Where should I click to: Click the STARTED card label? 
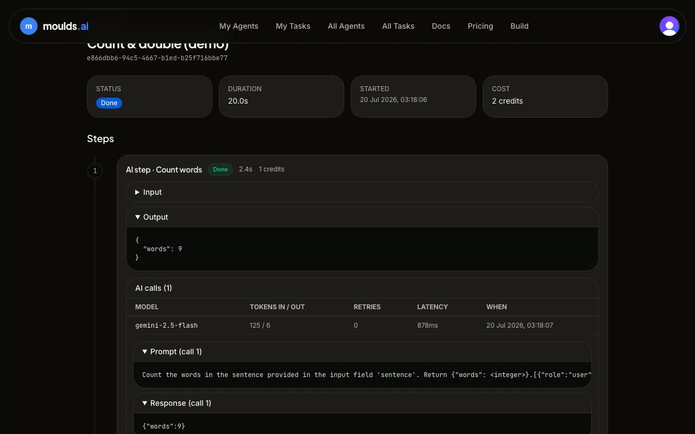[x=375, y=89]
